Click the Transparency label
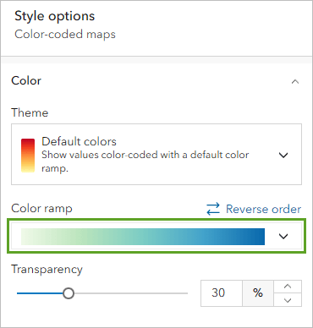 point(47,270)
